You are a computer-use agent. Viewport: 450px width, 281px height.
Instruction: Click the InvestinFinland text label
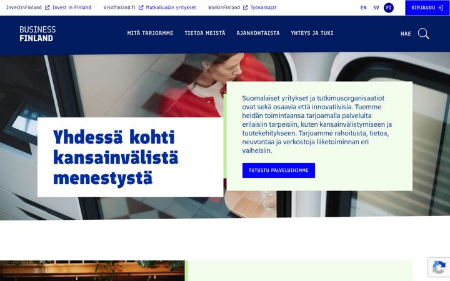pyautogui.click(x=24, y=7)
